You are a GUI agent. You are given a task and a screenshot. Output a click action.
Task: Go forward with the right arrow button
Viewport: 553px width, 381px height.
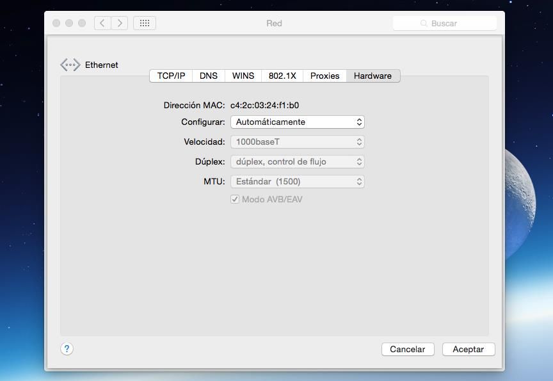click(120, 23)
